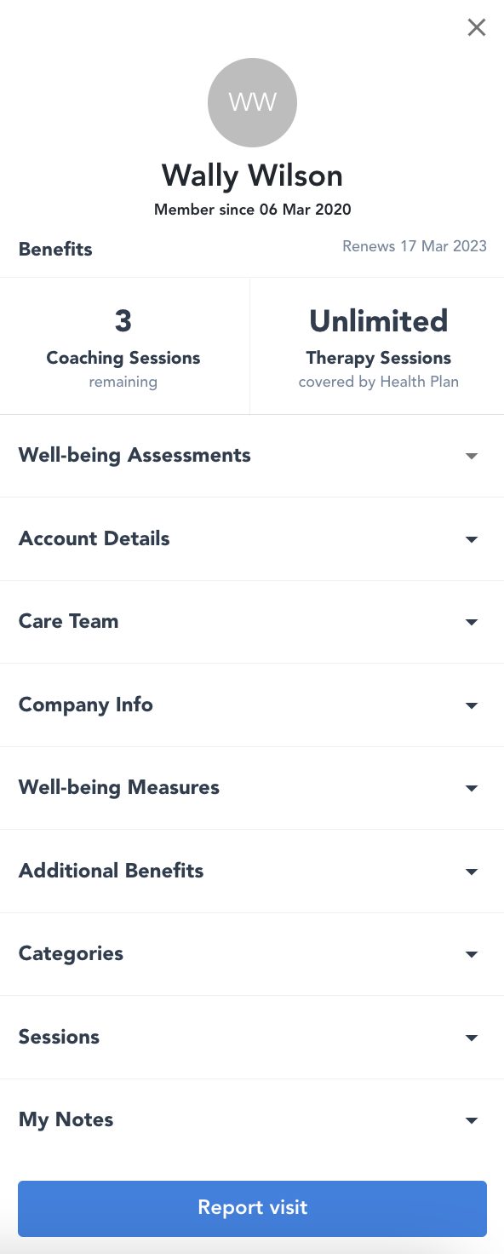Close the member profile panel
The image size is (504, 1254).
477,27
